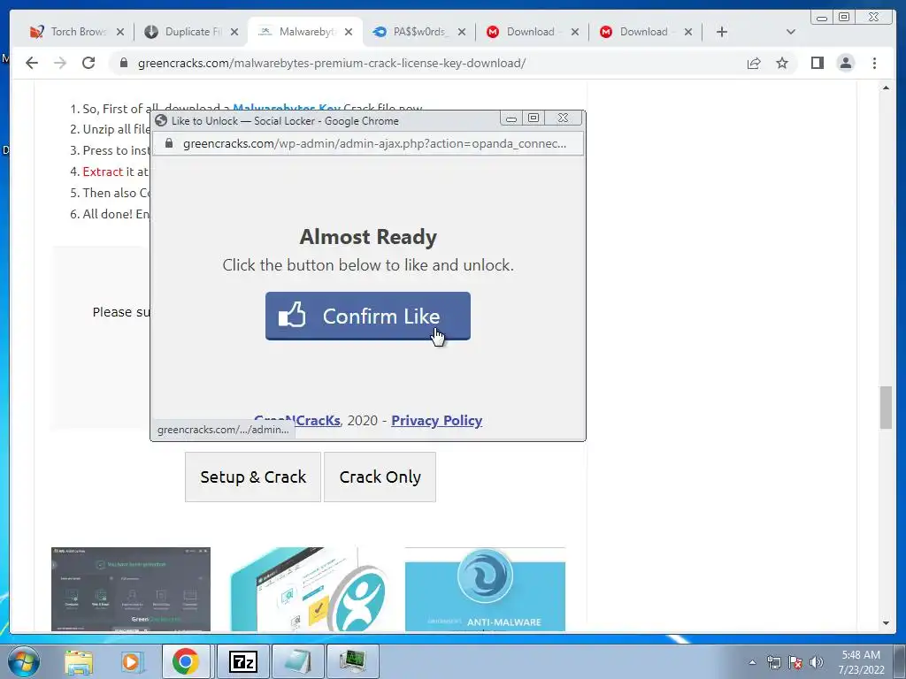Open the dark antivirus screenshot thumbnail
Image resolution: width=906 pixels, height=679 pixels.
click(x=131, y=589)
